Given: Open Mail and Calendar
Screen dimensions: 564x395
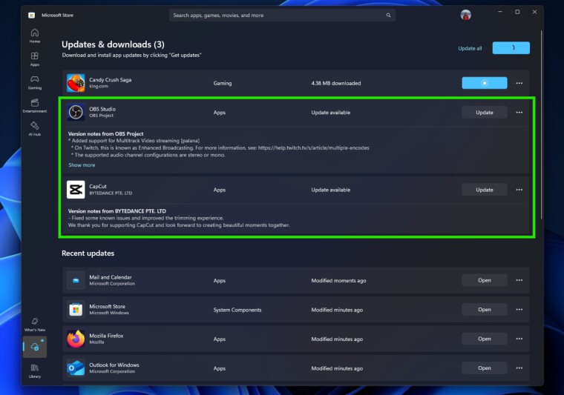Looking at the screenshot, I should [485, 280].
